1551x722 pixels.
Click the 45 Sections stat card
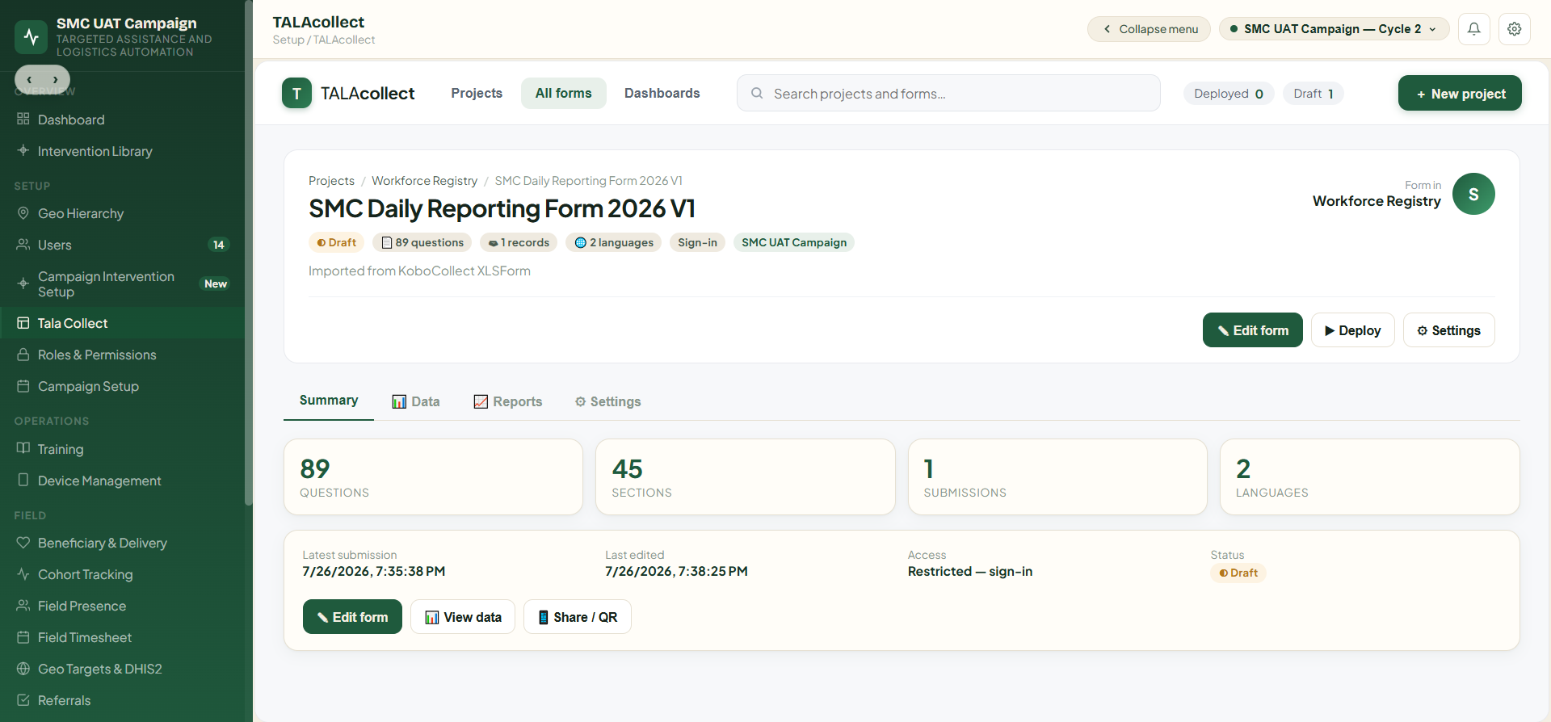(745, 476)
